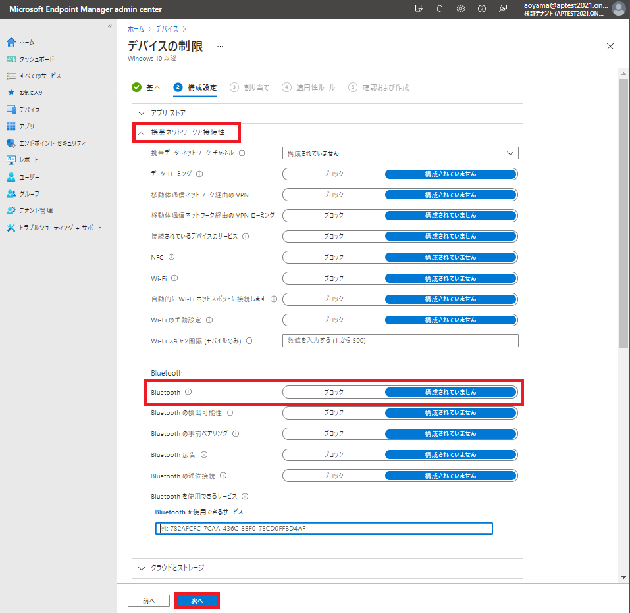Image resolution: width=630 pixels, height=613 pixels.
Task: Click the ユーザー user icon
Action: tap(11, 177)
